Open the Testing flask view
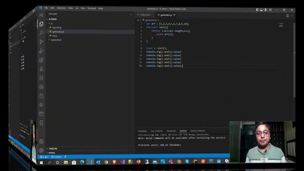Screen dimensions: 304x171 click(x=41, y=69)
